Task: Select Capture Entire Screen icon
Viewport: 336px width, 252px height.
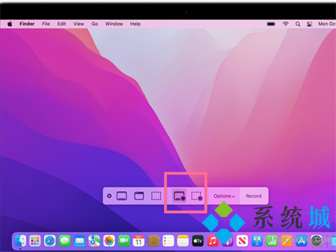Action: (x=122, y=196)
